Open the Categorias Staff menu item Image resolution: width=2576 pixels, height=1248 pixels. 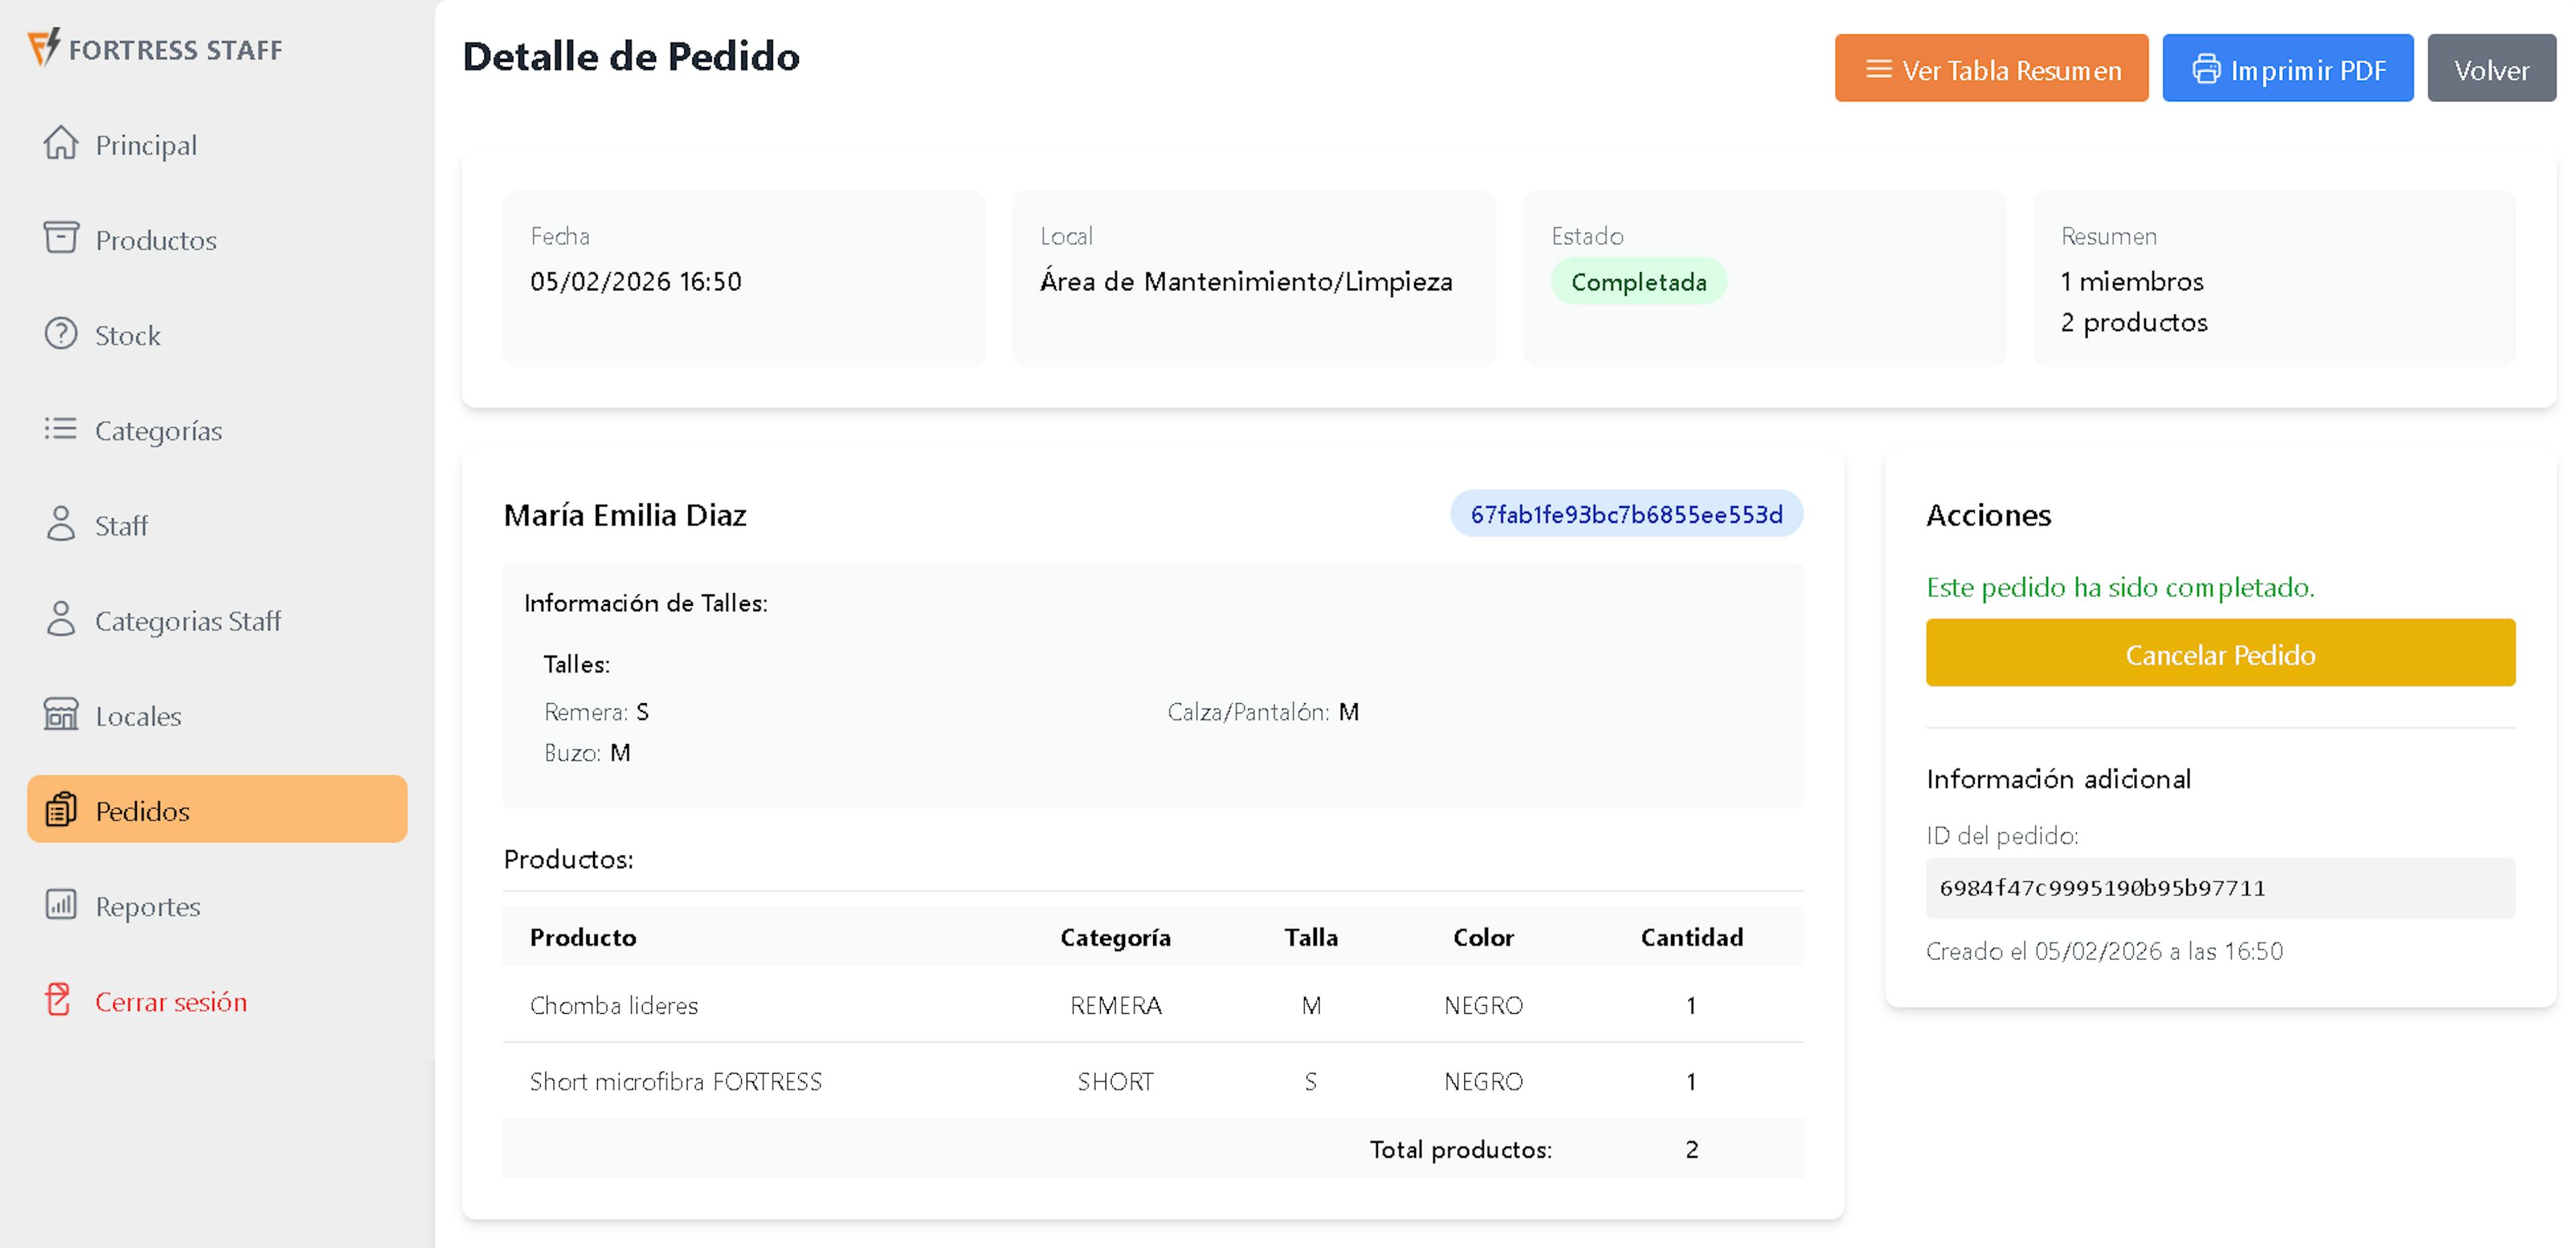click(x=187, y=621)
